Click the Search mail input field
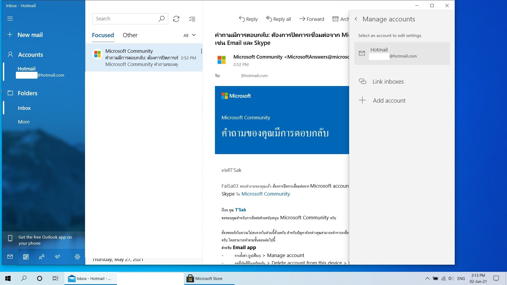The image size is (507, 285). pos(125,19)
